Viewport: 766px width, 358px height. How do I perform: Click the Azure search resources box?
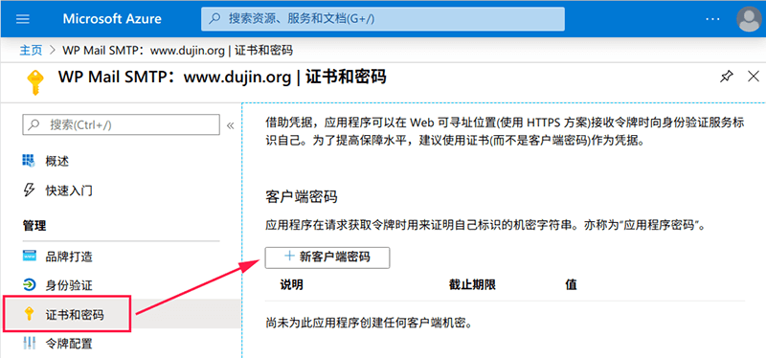pyautogui.click(x=382, y=19)
